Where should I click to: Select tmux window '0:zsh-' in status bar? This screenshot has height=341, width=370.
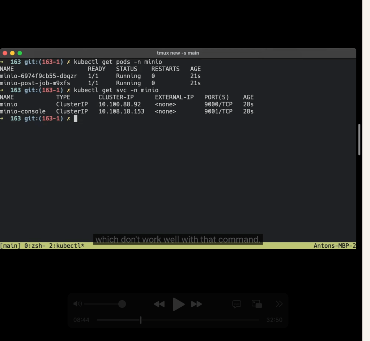[x=35, y=246]
